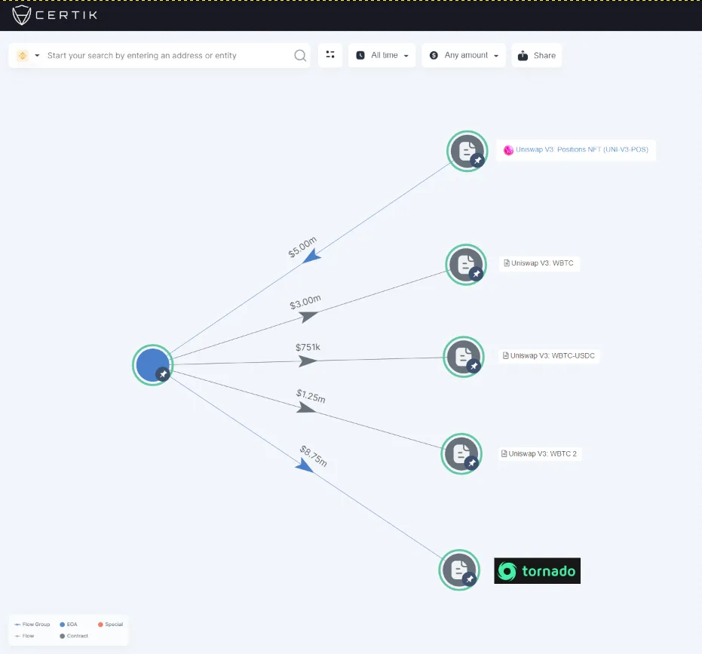Click pin badge on the Tornado node

(469, 579)
